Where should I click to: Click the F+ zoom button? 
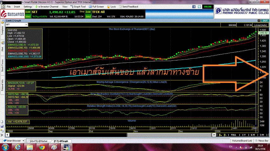(x=220, y=135)
